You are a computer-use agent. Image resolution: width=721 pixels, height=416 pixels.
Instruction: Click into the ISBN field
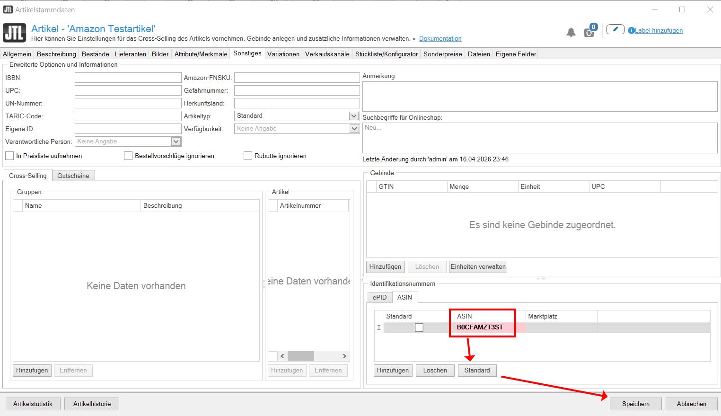pyautogui.click(x=128, y=78)
